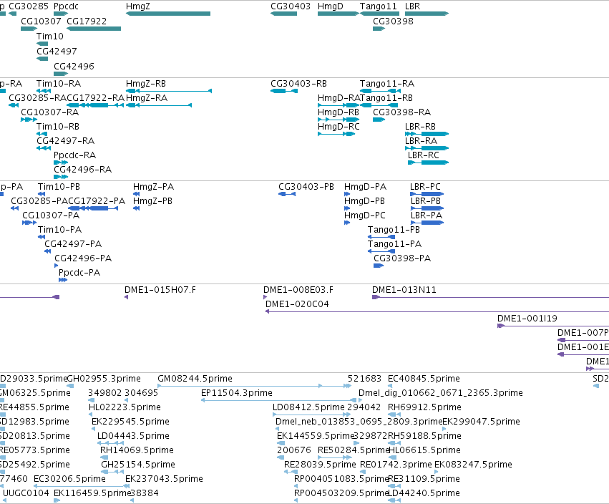The image size is (609, 504).
Task: Click the HL02223.5prime EST label
Action: click(125, 407)
